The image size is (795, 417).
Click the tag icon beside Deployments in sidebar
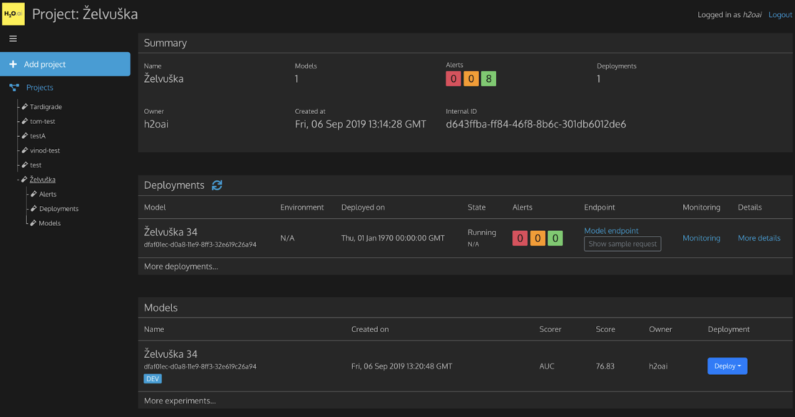tap(34, 209)
